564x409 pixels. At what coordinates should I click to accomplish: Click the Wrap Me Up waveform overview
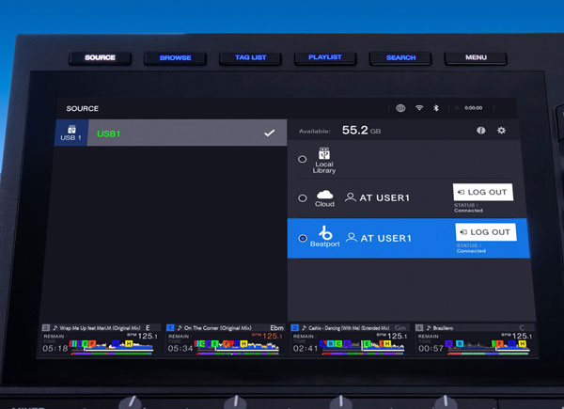coord(112,346)
